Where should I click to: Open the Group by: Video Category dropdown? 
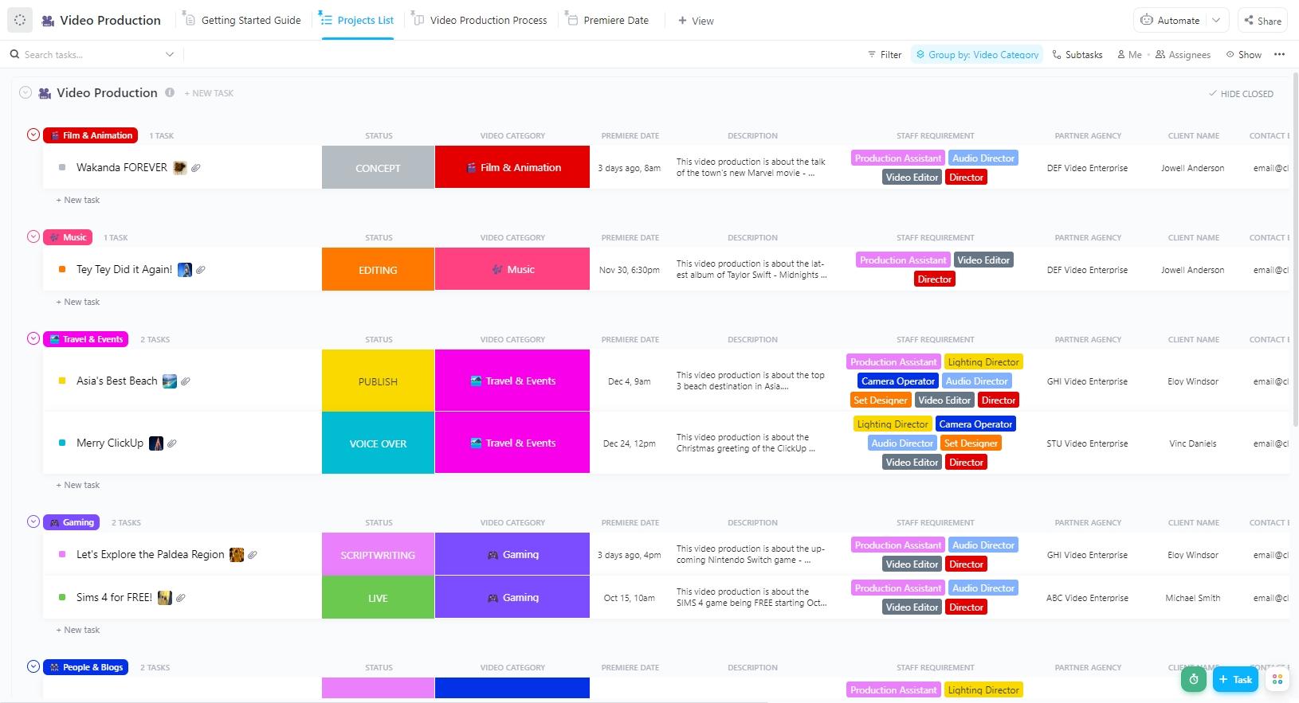tap(977, 54)
